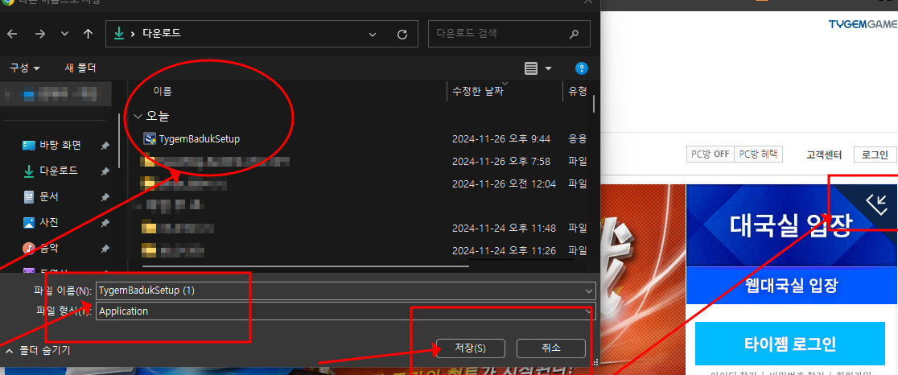Click pin icon next to 음악
Screen dimensions: 898x375
tap(105, 249)
